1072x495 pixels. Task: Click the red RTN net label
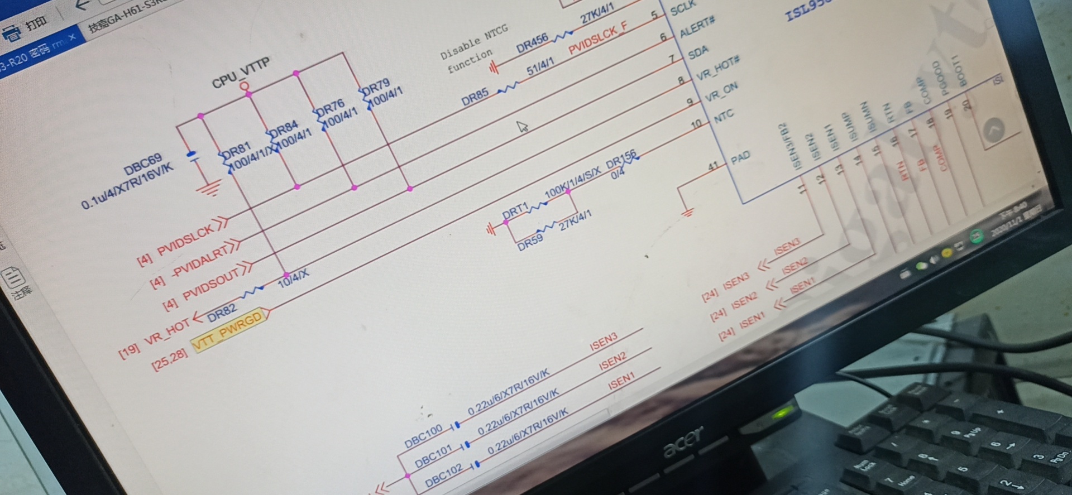[x=902, y=170]
